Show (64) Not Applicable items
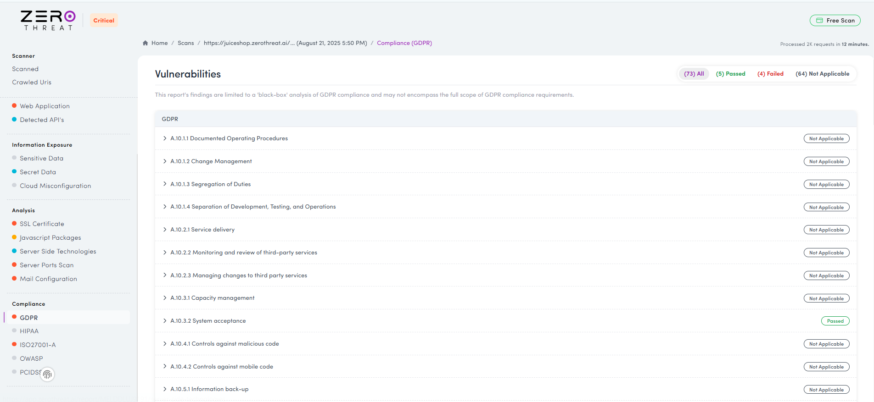874x402 pixels. click(x=822, y=74)
